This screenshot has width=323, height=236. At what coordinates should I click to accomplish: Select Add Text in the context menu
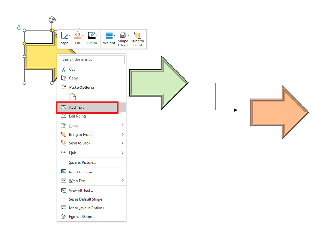[92, 107]
